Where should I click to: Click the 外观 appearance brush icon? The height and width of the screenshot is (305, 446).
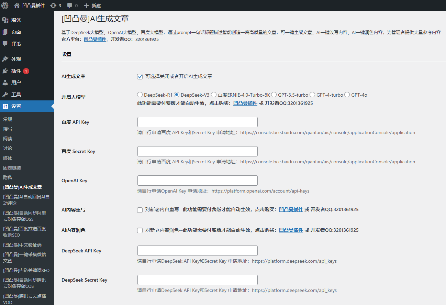[5, 59]
